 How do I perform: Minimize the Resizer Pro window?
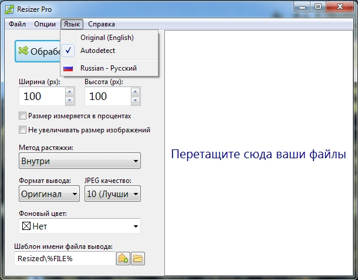coord(302,7)
